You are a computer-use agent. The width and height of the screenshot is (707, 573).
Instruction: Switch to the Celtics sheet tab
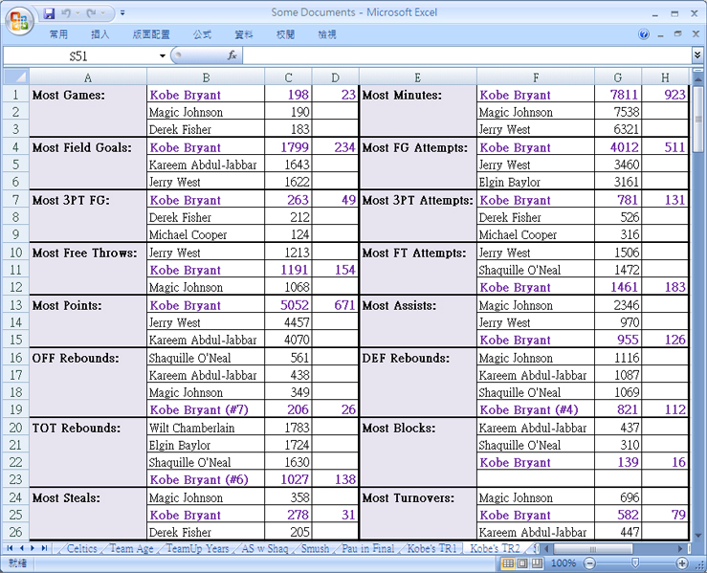(x=81, y=549)
